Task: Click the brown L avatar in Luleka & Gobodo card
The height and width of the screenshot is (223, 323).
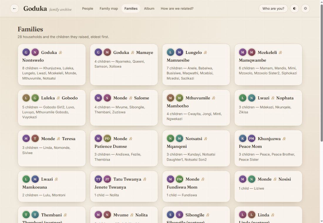Action: [26, 98]
